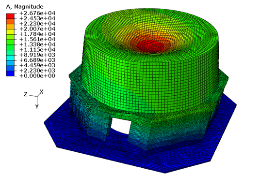Viewport: 260px width, 175px height.
Task: Click the +2.676e+04 maximum legend value
Action: 37,13
